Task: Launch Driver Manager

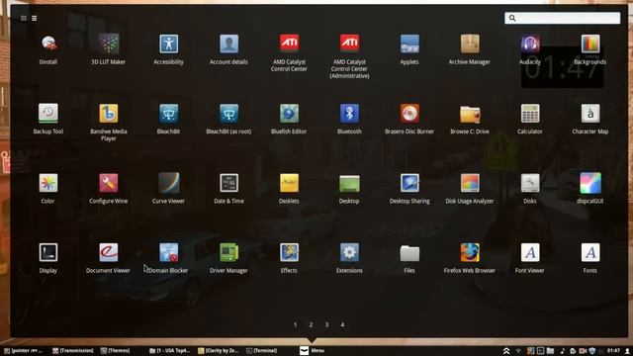Action: [228, 258]
